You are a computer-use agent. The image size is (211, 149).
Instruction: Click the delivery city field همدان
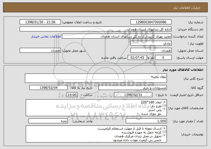(40, 51)
